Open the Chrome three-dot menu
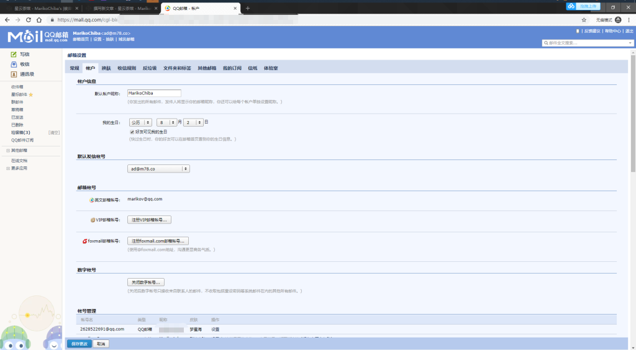Viewport: 636px width, 350px height. 629,20
